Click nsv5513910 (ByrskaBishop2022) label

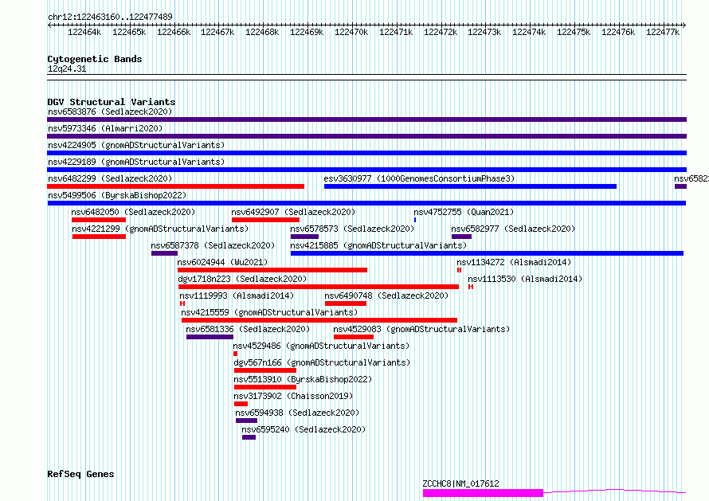[303, 379]
